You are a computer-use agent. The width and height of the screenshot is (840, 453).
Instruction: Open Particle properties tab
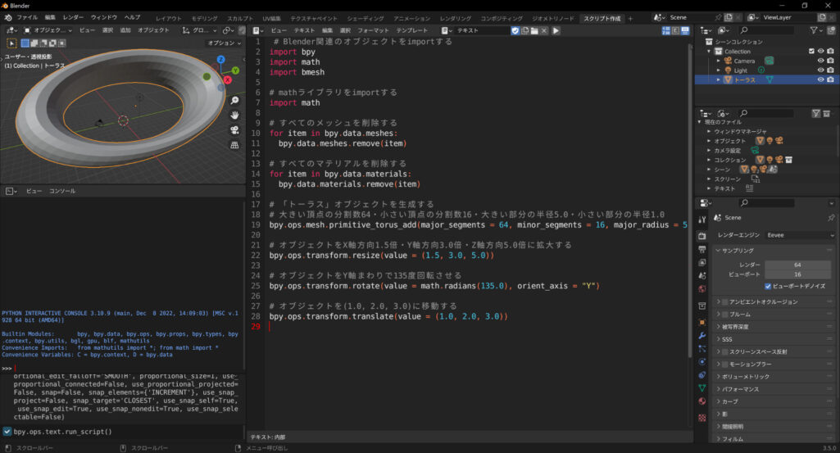pyautogui.click(x=702, y=349)
